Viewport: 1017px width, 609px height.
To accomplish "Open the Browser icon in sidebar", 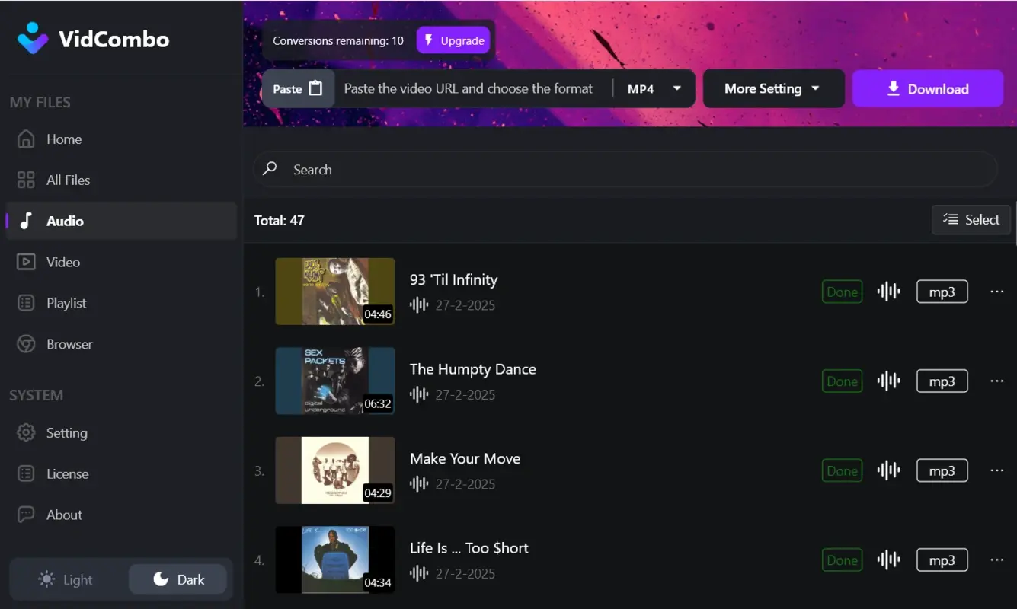I will tap(26, 344).
